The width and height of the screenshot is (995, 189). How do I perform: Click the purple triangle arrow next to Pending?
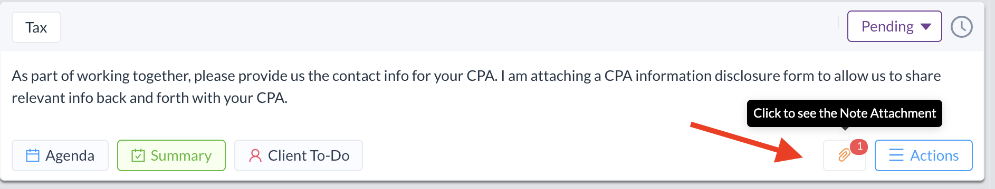[926, 27]
